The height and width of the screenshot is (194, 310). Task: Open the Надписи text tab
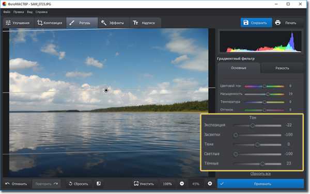point(145,23)
